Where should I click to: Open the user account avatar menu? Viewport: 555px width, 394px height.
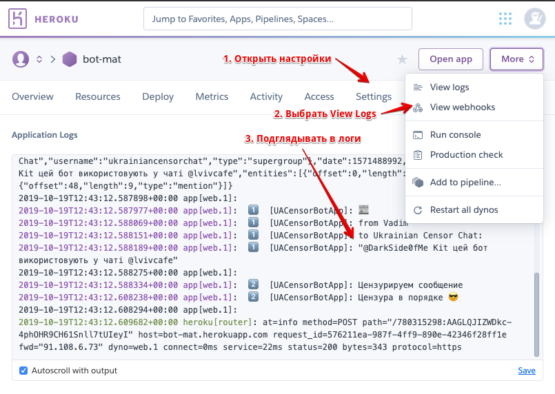tap(534, 19)
